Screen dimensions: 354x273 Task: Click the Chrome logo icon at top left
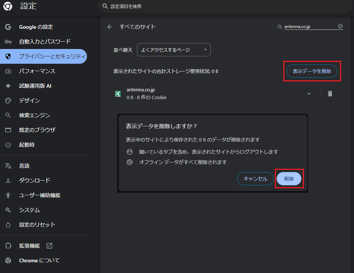(x=8, y=6)
